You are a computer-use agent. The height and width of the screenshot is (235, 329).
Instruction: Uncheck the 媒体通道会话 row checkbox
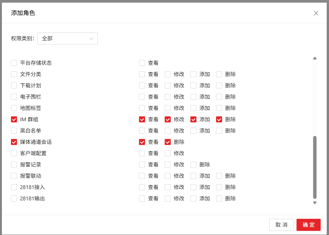[14, 142]
